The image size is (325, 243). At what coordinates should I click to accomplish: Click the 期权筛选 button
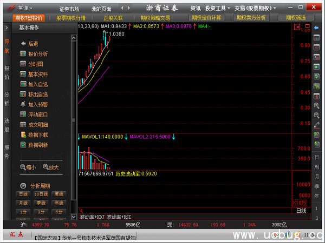(296, 18)
